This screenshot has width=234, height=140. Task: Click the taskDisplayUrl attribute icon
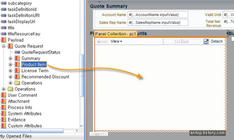coord(3,22)
